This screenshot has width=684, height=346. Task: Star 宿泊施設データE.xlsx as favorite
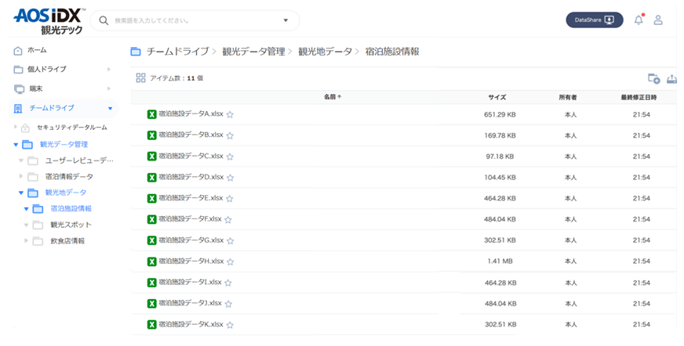point(230,199)
